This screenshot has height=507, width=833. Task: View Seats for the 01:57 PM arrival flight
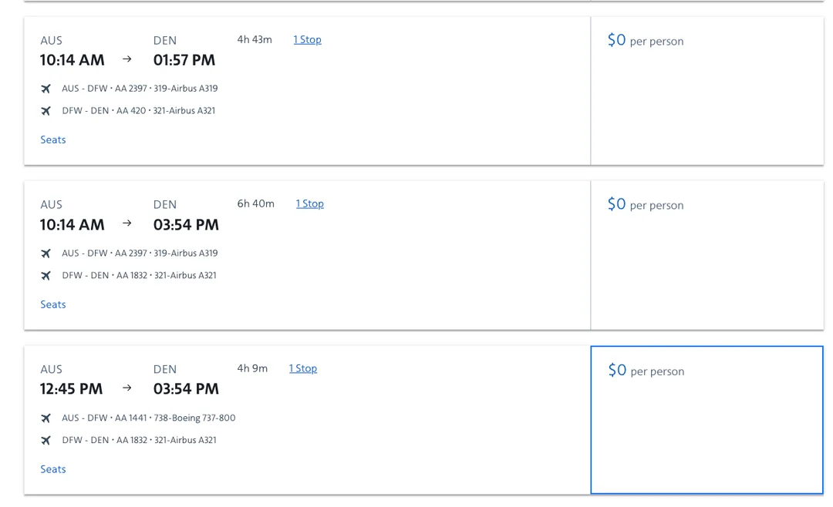coord(53,139)
